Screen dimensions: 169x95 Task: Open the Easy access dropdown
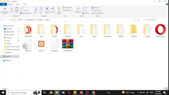pyautogui.click(x=68, y=10)
